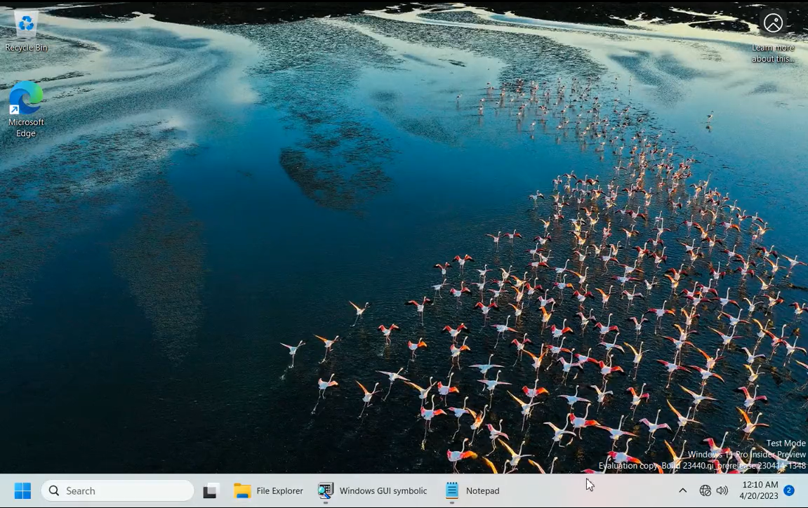Open File Explorer from the taskbar
The height and width of the screenshot is (508, 808).
click(x=242, y=490)
